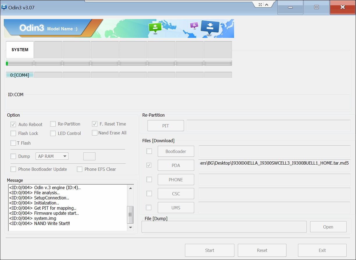Image resolution: width=356 pixels, height=260 pixels.
Task: Open the AP RAM dropdown
Action: pyautogui.click(x=52, y=156)
